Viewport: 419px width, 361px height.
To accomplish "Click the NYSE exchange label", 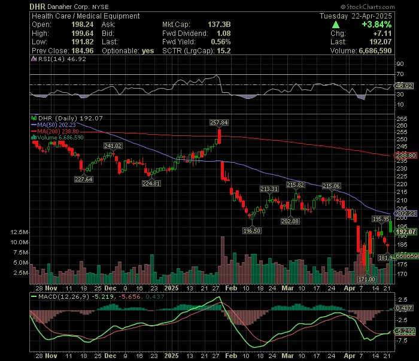I will point(101,7).
